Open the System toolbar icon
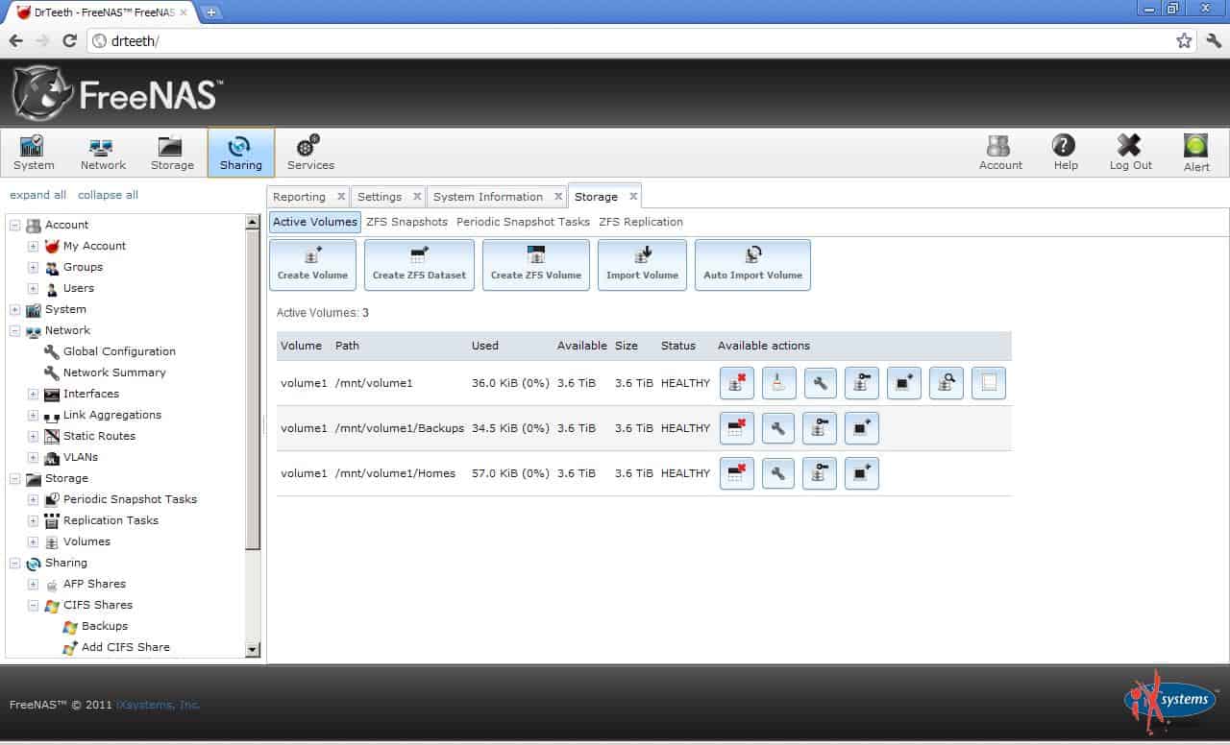This screenshot has width=1230, height=745. [x=34, y=153]
